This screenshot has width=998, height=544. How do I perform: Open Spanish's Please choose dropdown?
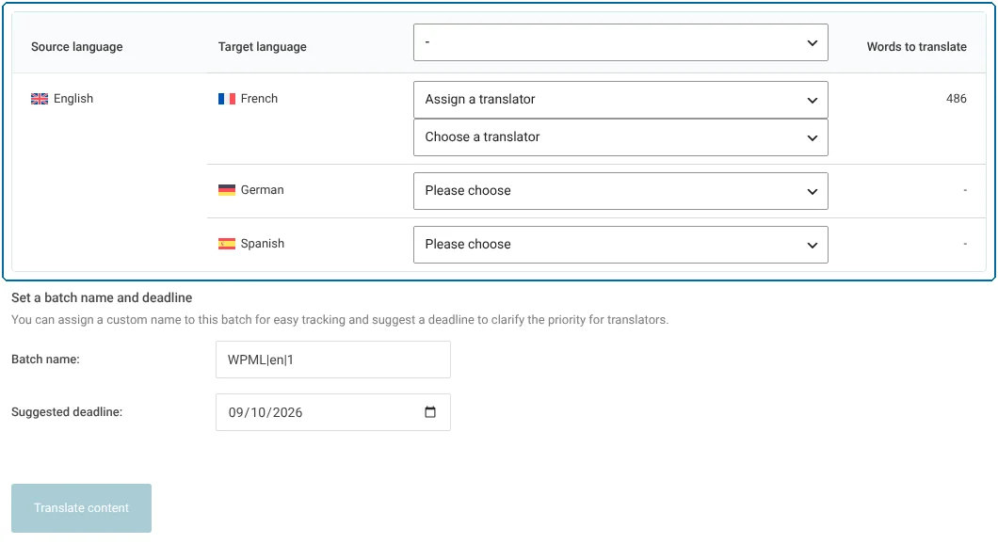click(620, 245)
